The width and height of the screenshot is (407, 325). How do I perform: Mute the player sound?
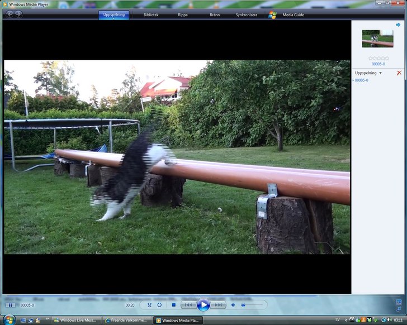[233, 305]
